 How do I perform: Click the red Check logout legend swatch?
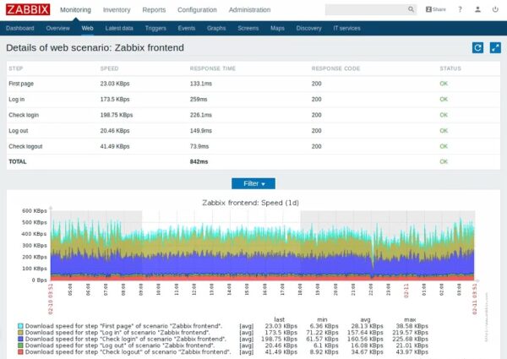click(x=20, y=351)
